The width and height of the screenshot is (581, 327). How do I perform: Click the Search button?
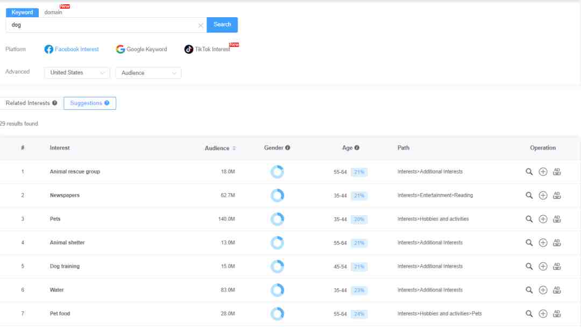(x=222, y=25)
